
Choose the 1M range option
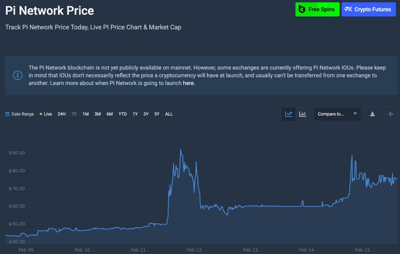(86, 114)
